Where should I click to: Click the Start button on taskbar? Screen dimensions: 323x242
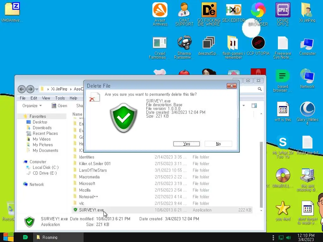[8, 237]
